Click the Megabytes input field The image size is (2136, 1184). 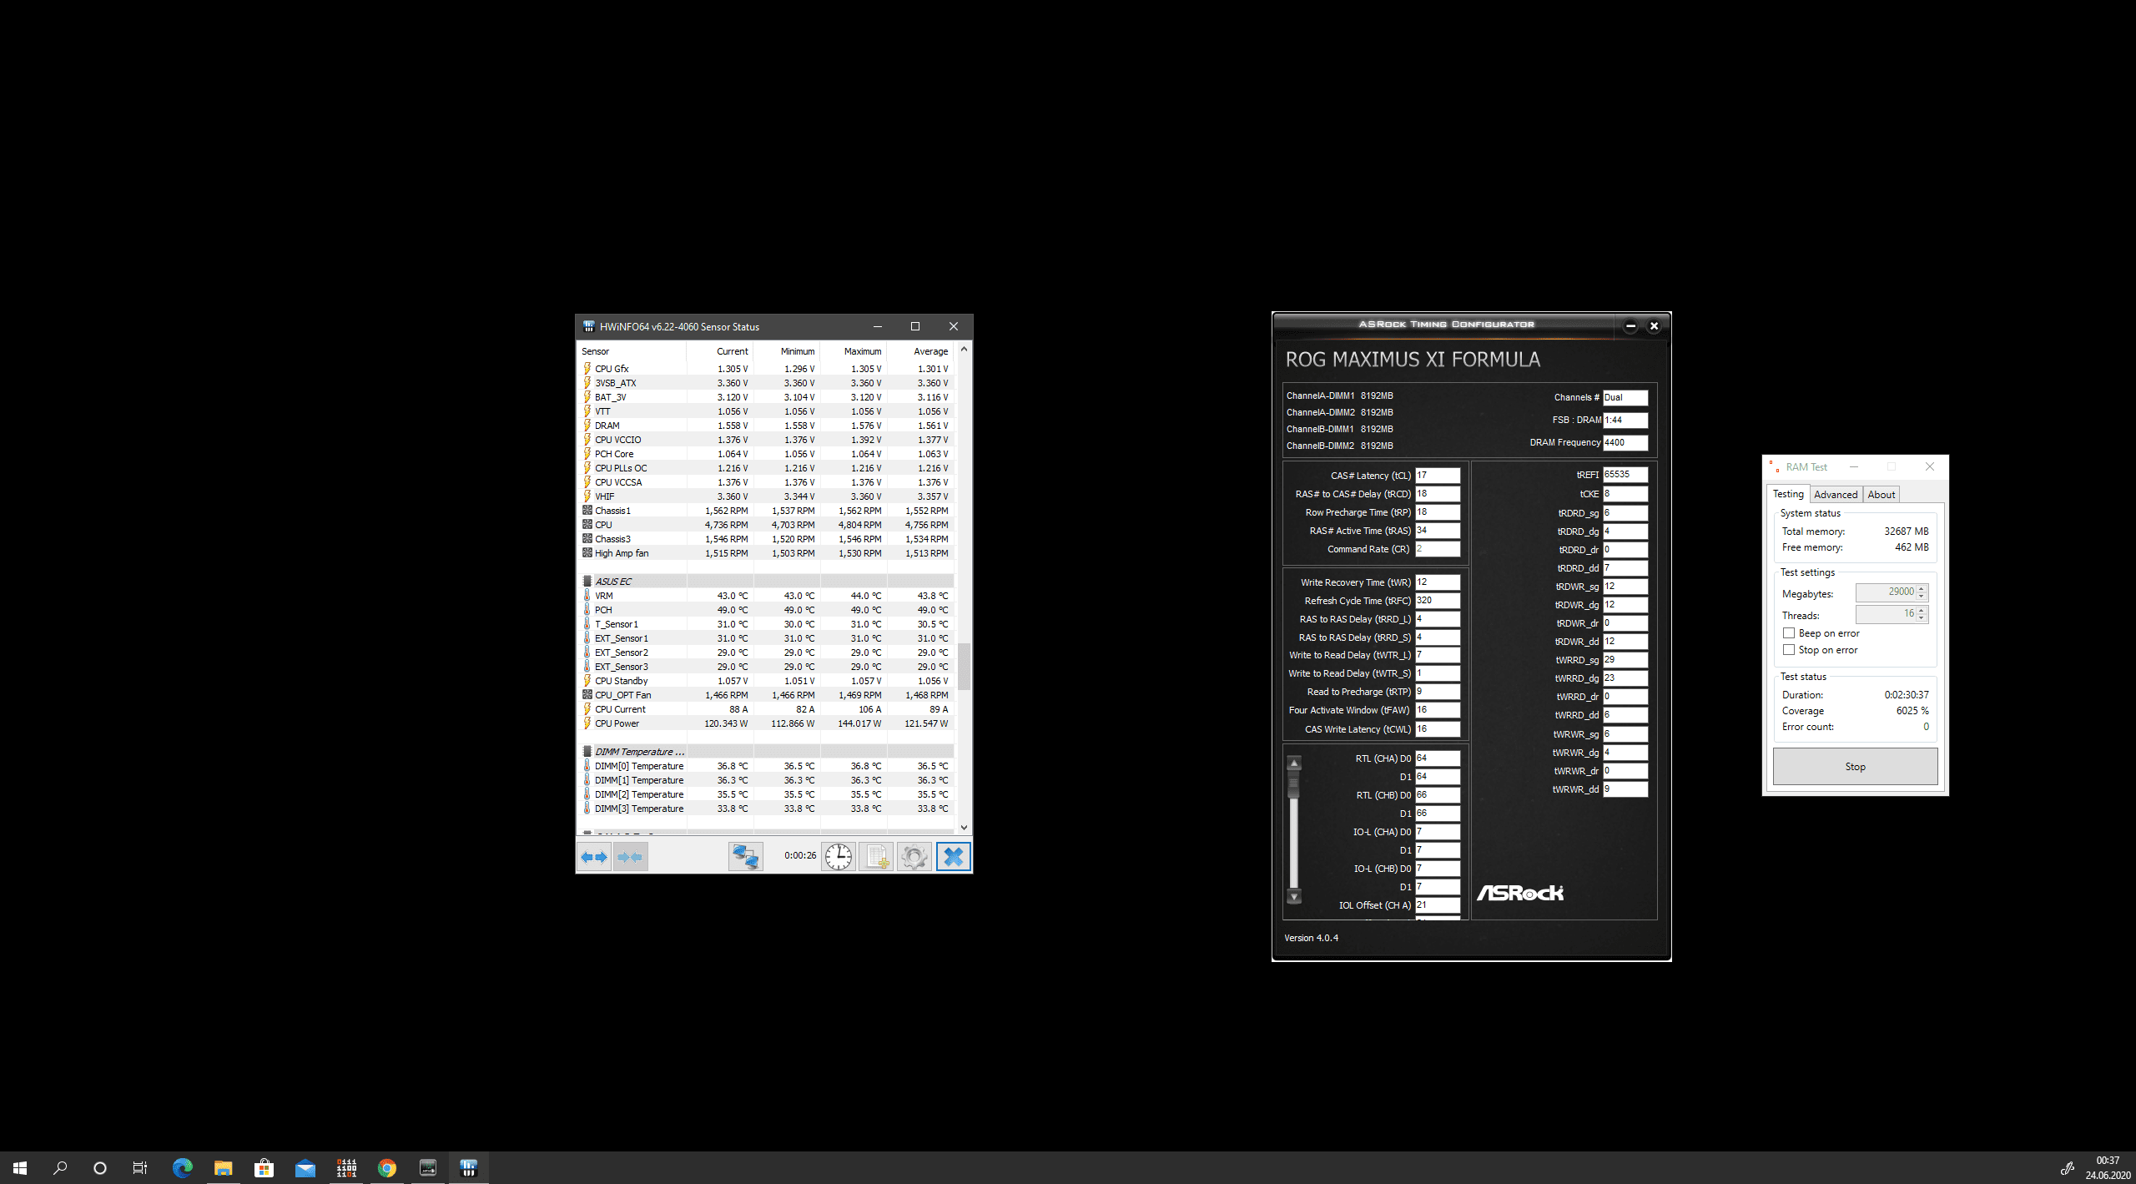[1887, 592]
